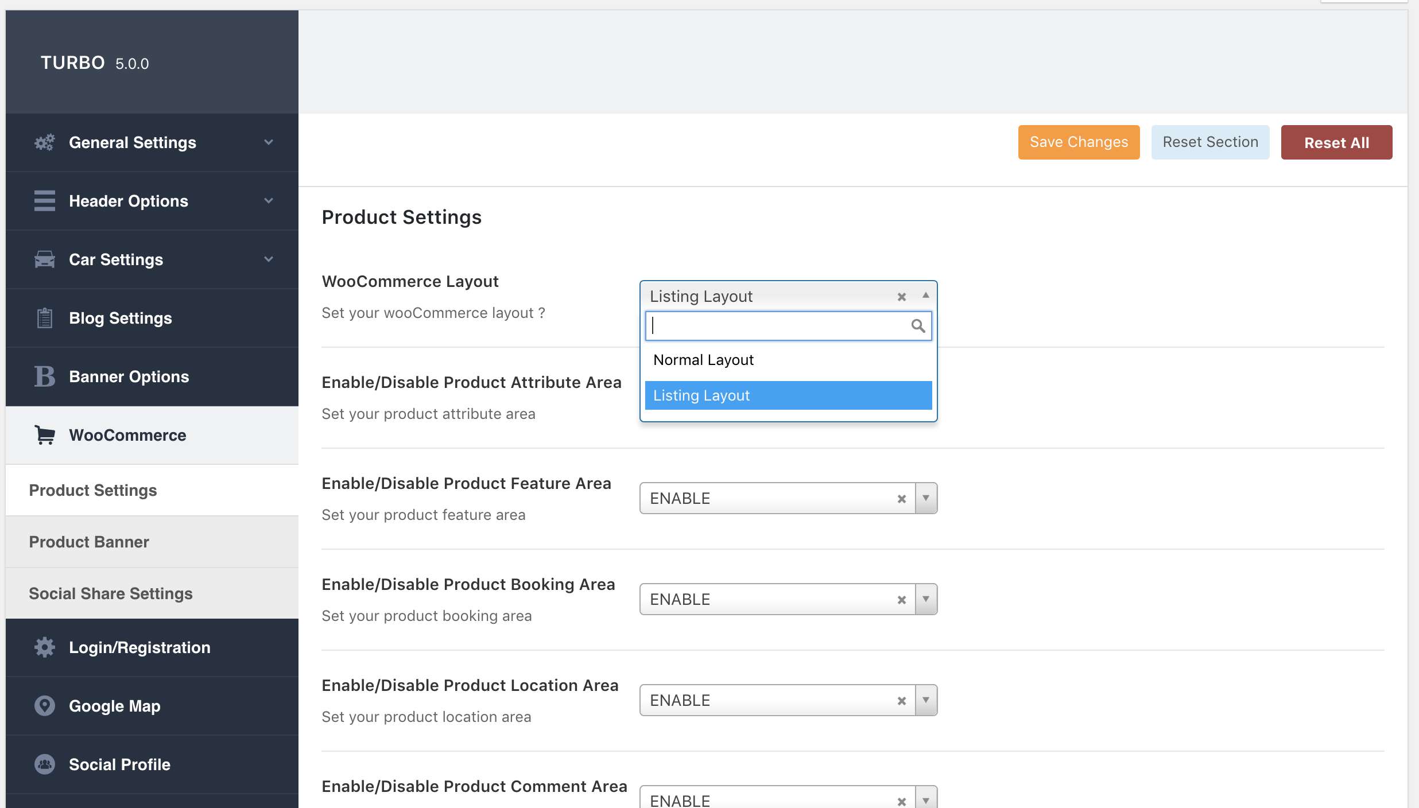Click the General Settings gears icon

45,142
